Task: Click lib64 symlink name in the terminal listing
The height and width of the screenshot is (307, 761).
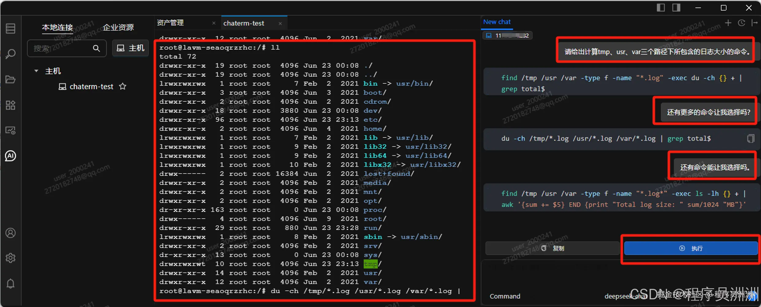Action: point(375,156)
